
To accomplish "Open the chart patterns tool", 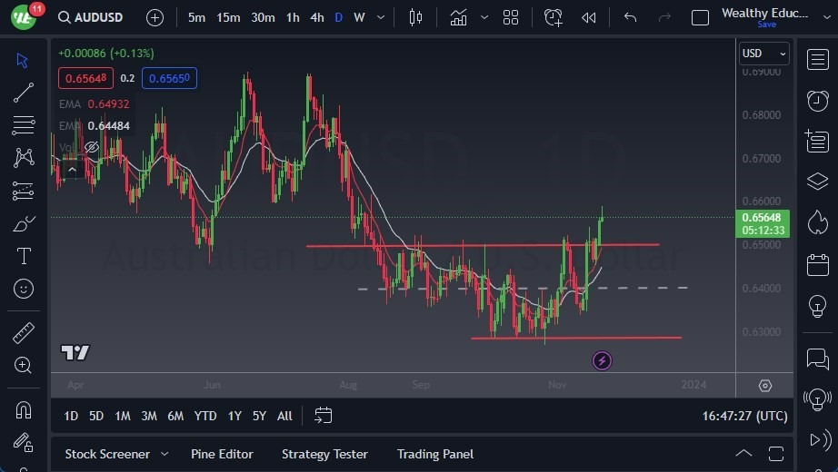I will [x=24, y=158].
